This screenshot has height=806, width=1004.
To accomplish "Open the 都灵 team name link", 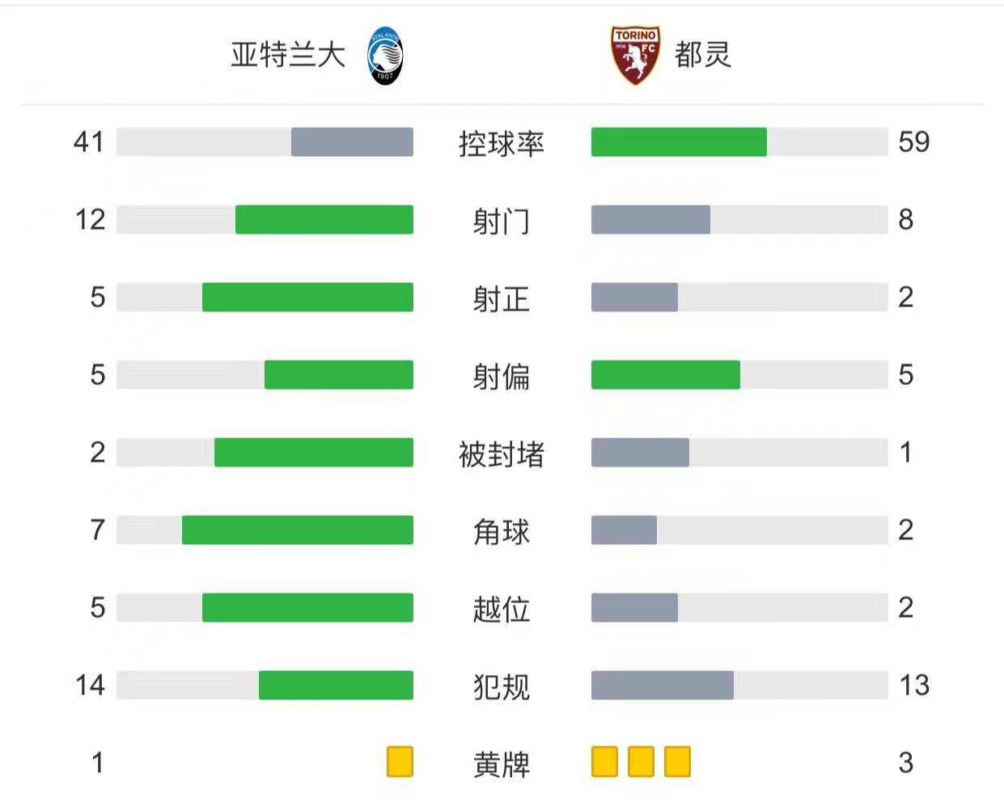I will (703, 55).
